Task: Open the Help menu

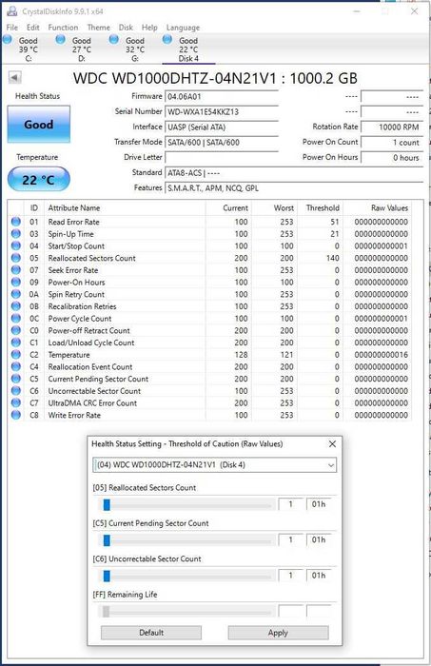Action: 149,28
